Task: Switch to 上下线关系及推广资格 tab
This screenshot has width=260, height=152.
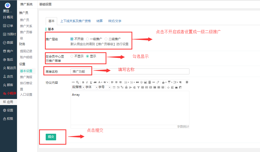Action: point(75,21)
